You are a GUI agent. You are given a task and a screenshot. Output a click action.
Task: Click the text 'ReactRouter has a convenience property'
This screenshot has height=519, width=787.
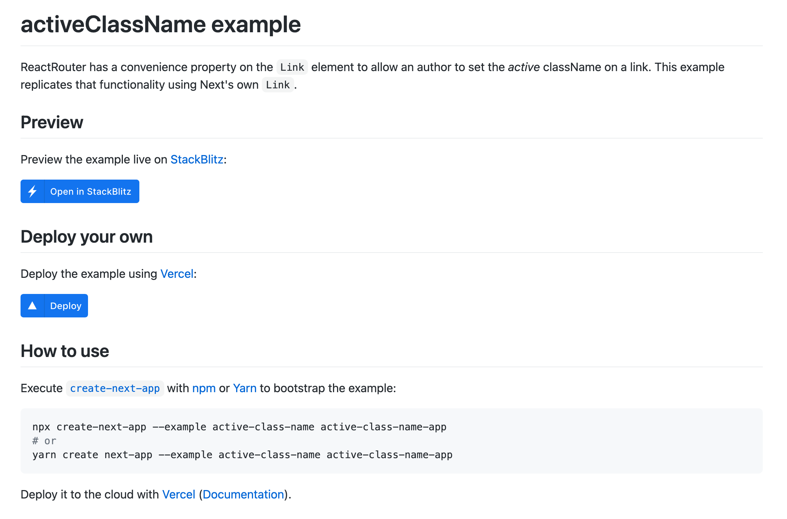click(x=128, y=67)
